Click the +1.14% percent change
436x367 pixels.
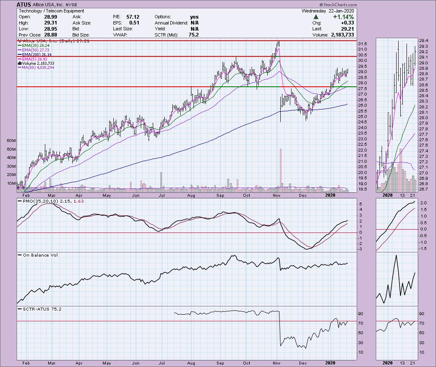tap(343, 17)
